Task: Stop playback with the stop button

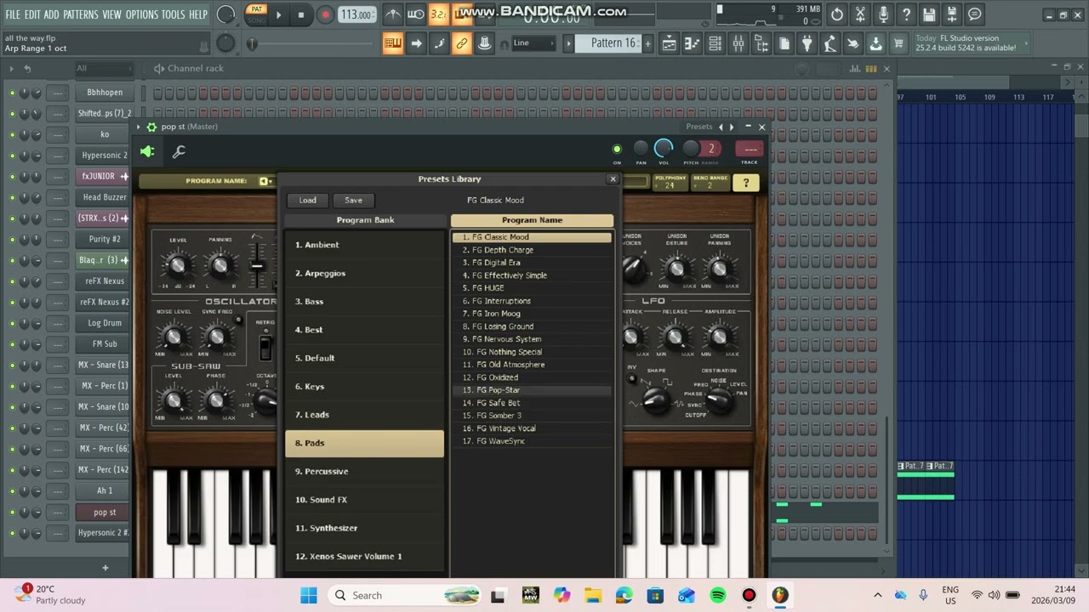Action: [301, 14]
